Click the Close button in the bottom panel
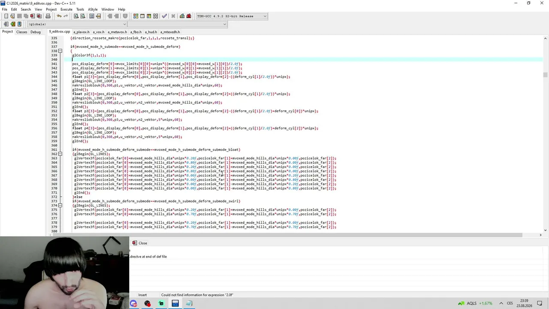549x309 pixels. [x=140, y=243]
